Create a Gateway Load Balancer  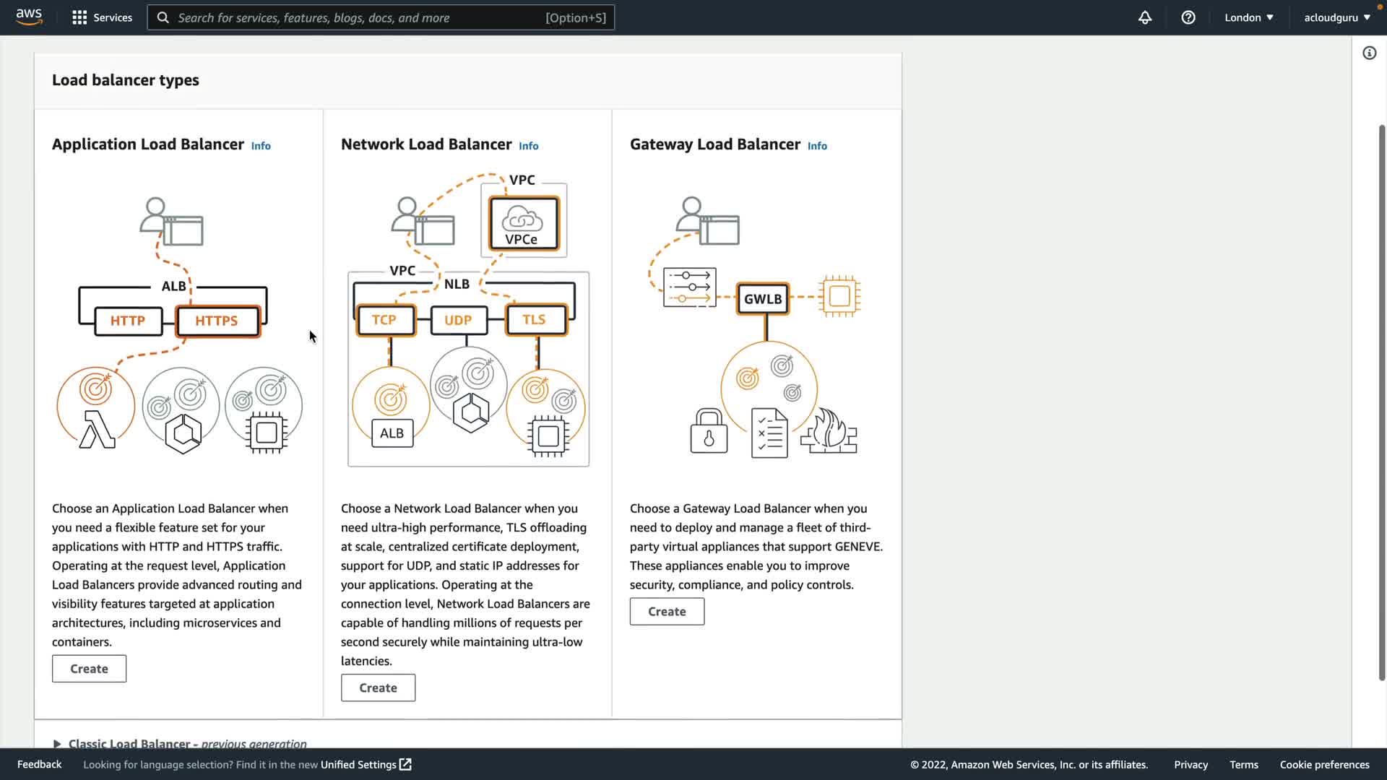pyautogui.click(x=666, y=611)
